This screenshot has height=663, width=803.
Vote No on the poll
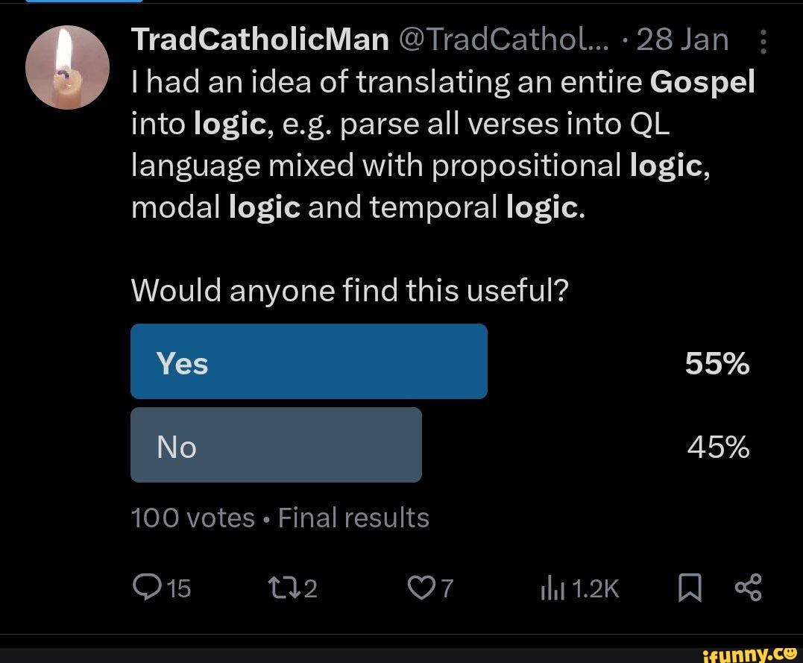coord(276,444)
